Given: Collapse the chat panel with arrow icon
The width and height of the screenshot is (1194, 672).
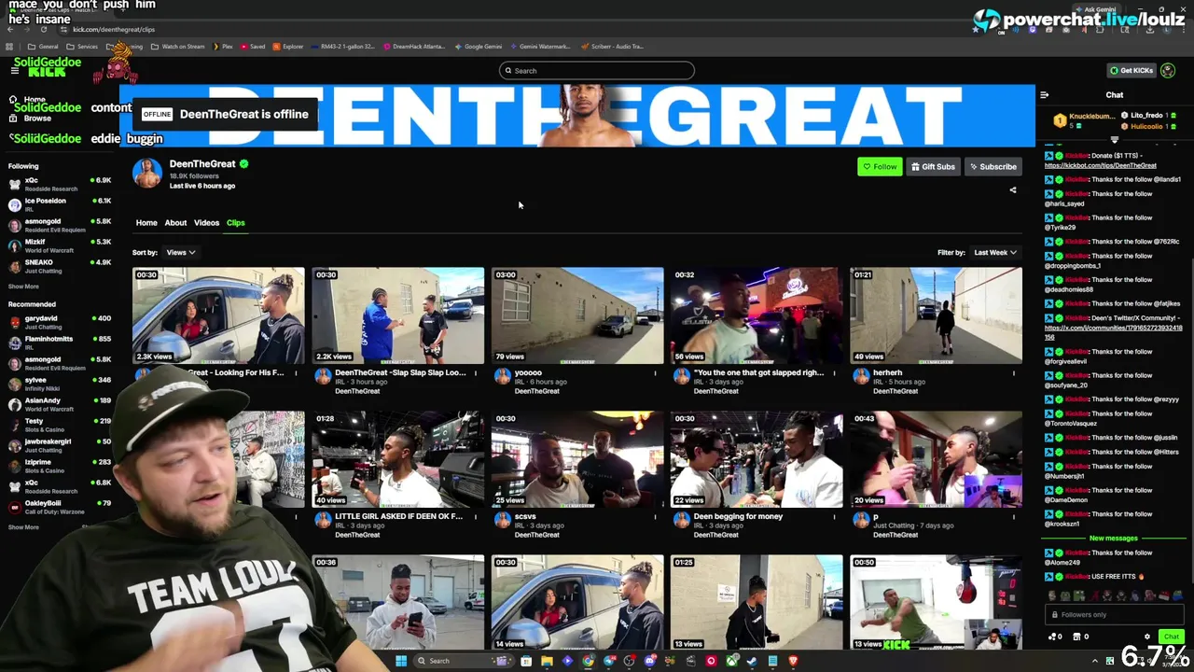Looking at the screenshot, I should tap(1044, 94).
